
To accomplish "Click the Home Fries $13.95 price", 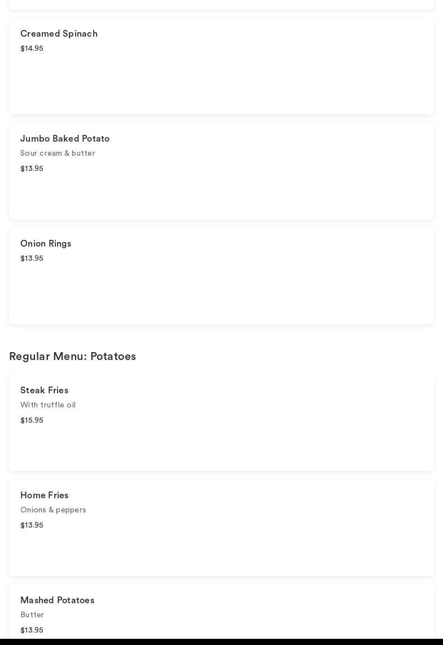I will (32, 525).
